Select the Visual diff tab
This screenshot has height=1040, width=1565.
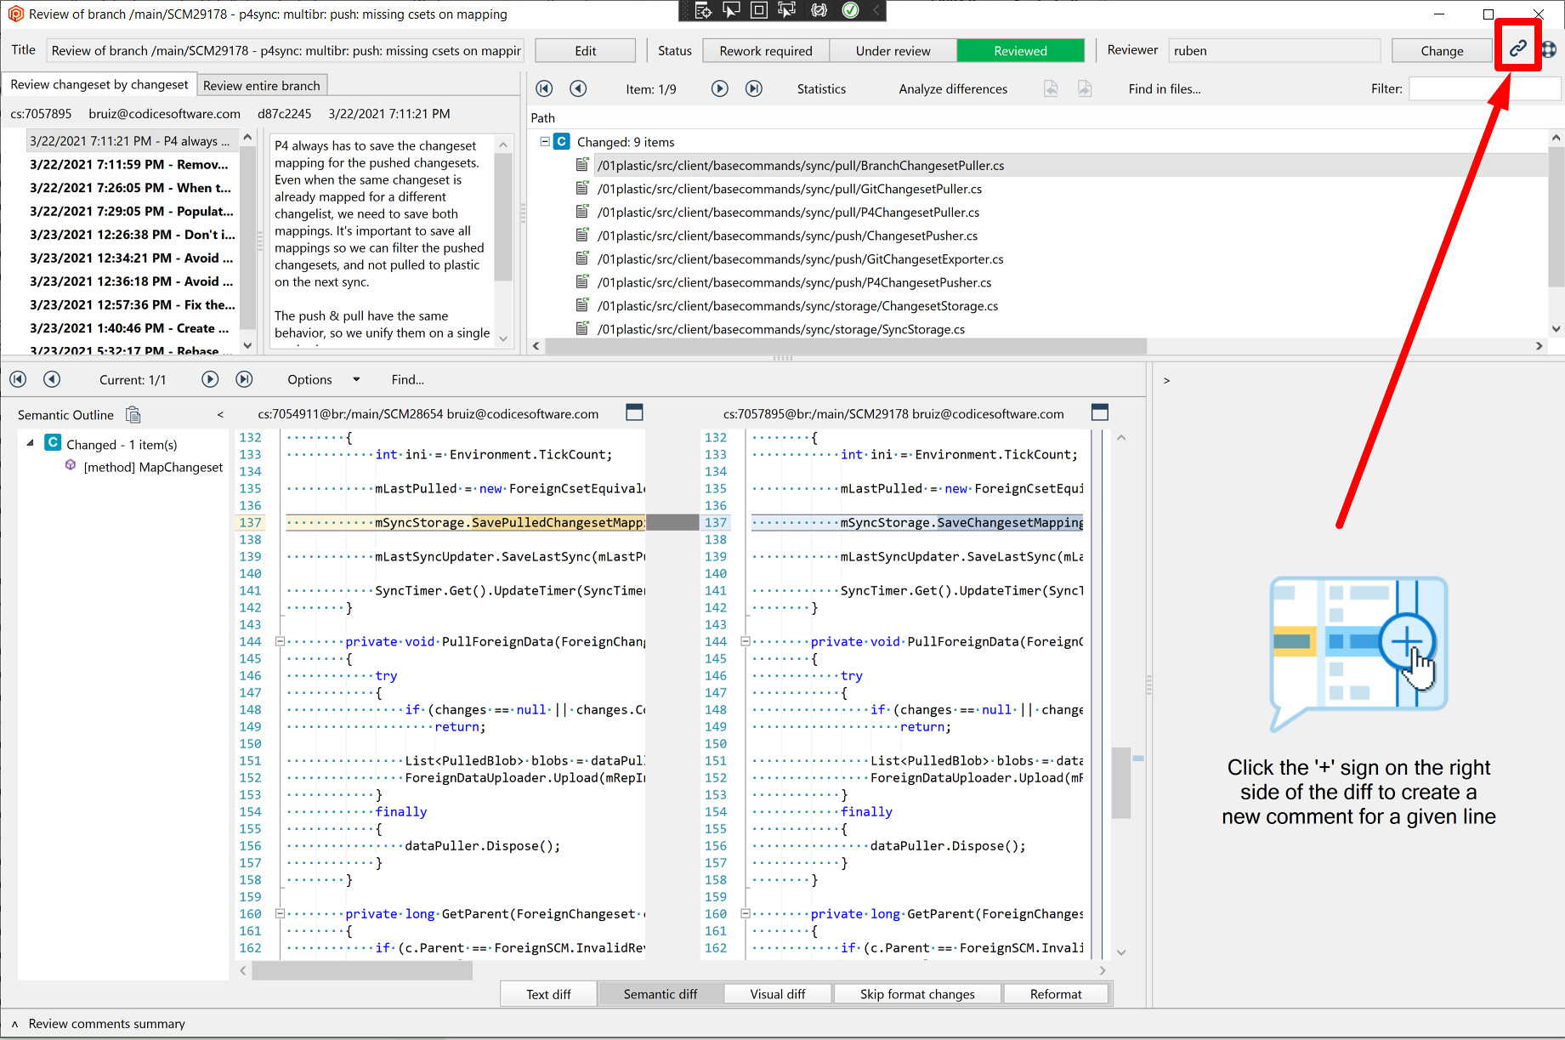[776, 993]
